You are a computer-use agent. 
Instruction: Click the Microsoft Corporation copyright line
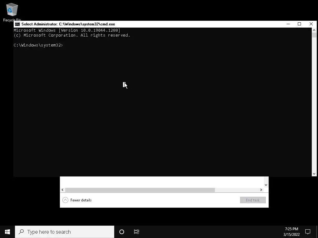[72, 35]
